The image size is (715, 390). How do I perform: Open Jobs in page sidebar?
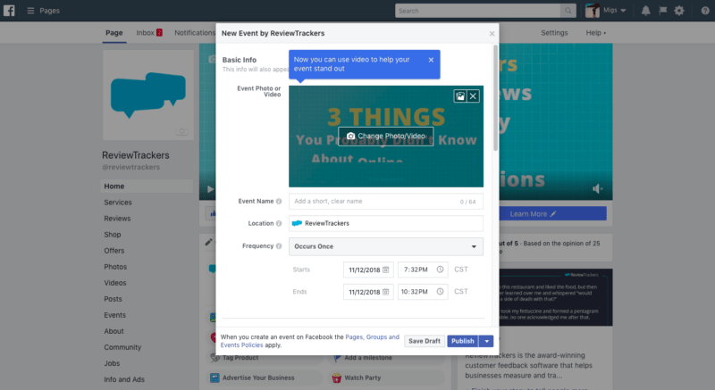point(112,363)
